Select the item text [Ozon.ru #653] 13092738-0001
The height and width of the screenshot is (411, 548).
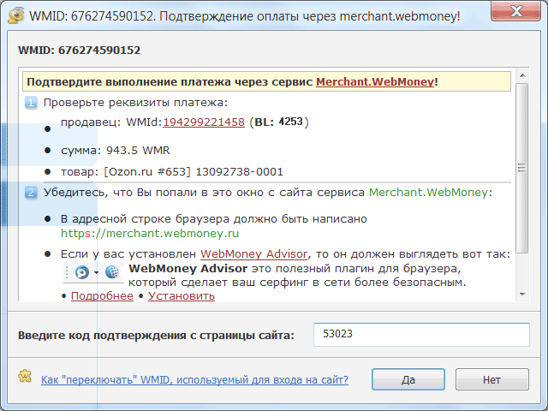click(x=194, y=172)
